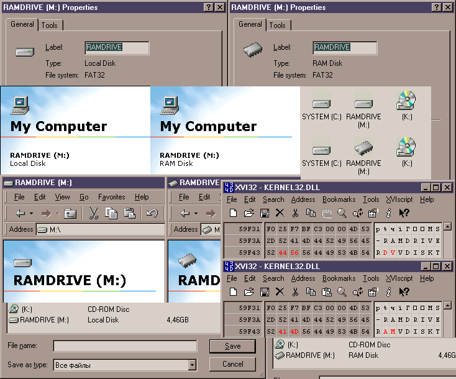Viewport: 456px width, 379px height.
Task: Open Back history dropdown in chip-icon Explorer window
Action: 196,214
